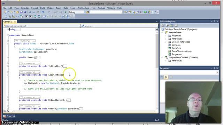
Task: Click the Undo arrow icon
Action: pos(43,12)
